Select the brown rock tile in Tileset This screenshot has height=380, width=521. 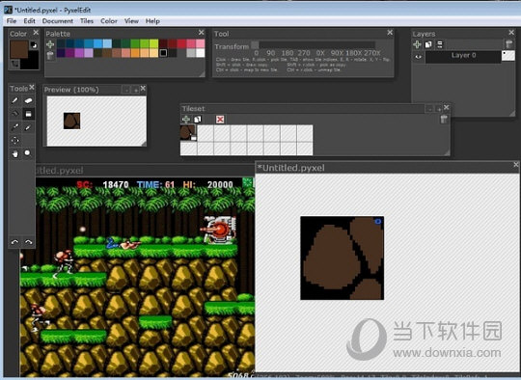tap(188, 132)
